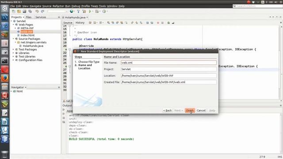Expand the html node in Navigator
This screenshot has height=159, width=283.
click(x=11, y=91)
